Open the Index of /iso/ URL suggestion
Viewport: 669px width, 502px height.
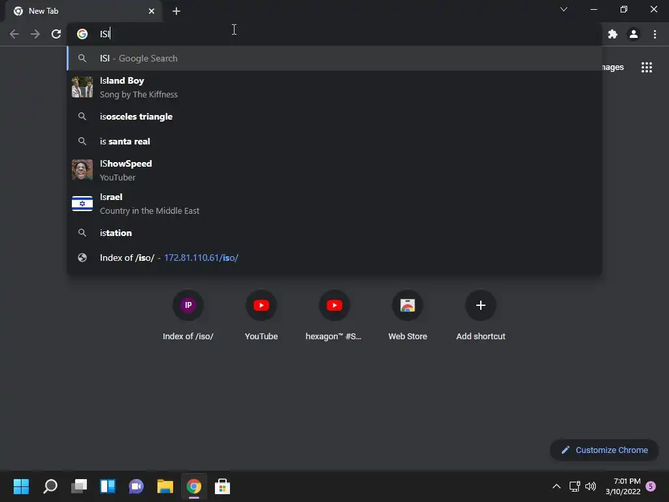tap(334, 258)
